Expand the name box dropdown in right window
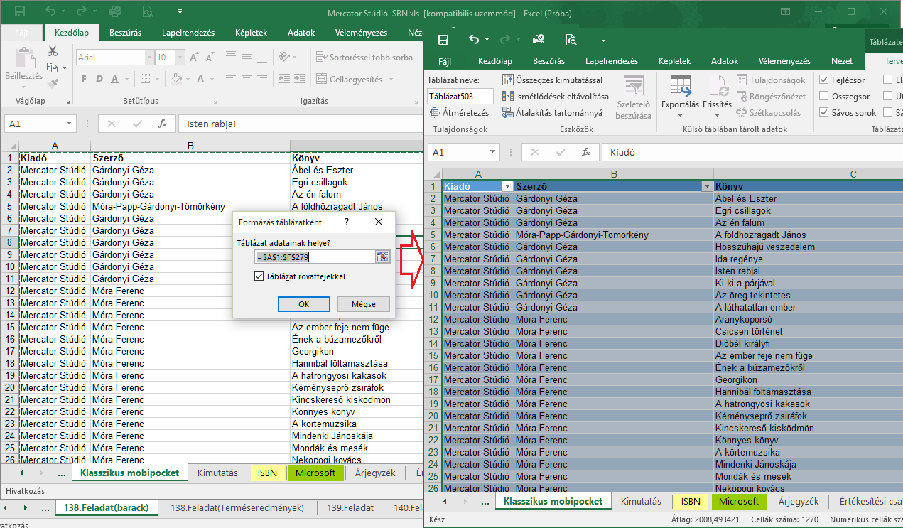The image size is (903, 528). (492, 152)
